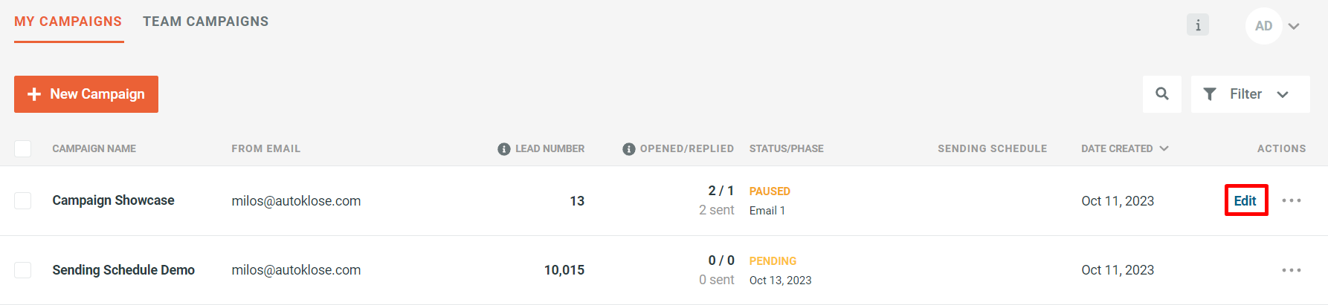Click the New Campaign button
This screenshot has height=305, width=1328.
86,94
